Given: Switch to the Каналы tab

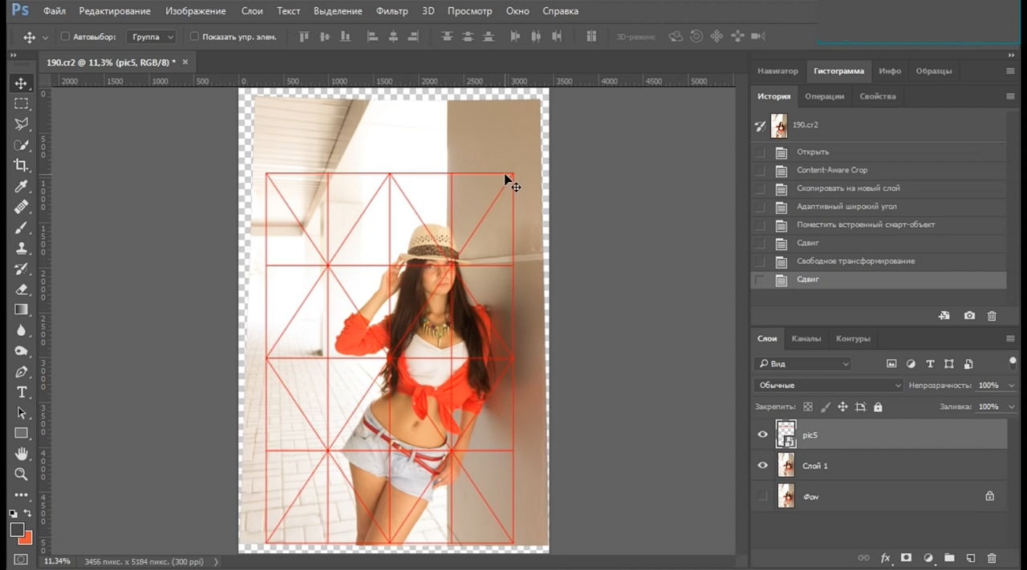Looking at the screenshot, I should [806, 338].
